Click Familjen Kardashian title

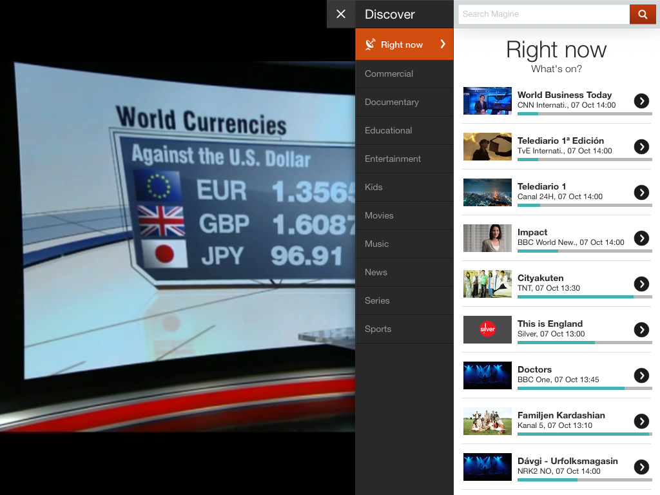pyautogui.click(x=561, y=416)
